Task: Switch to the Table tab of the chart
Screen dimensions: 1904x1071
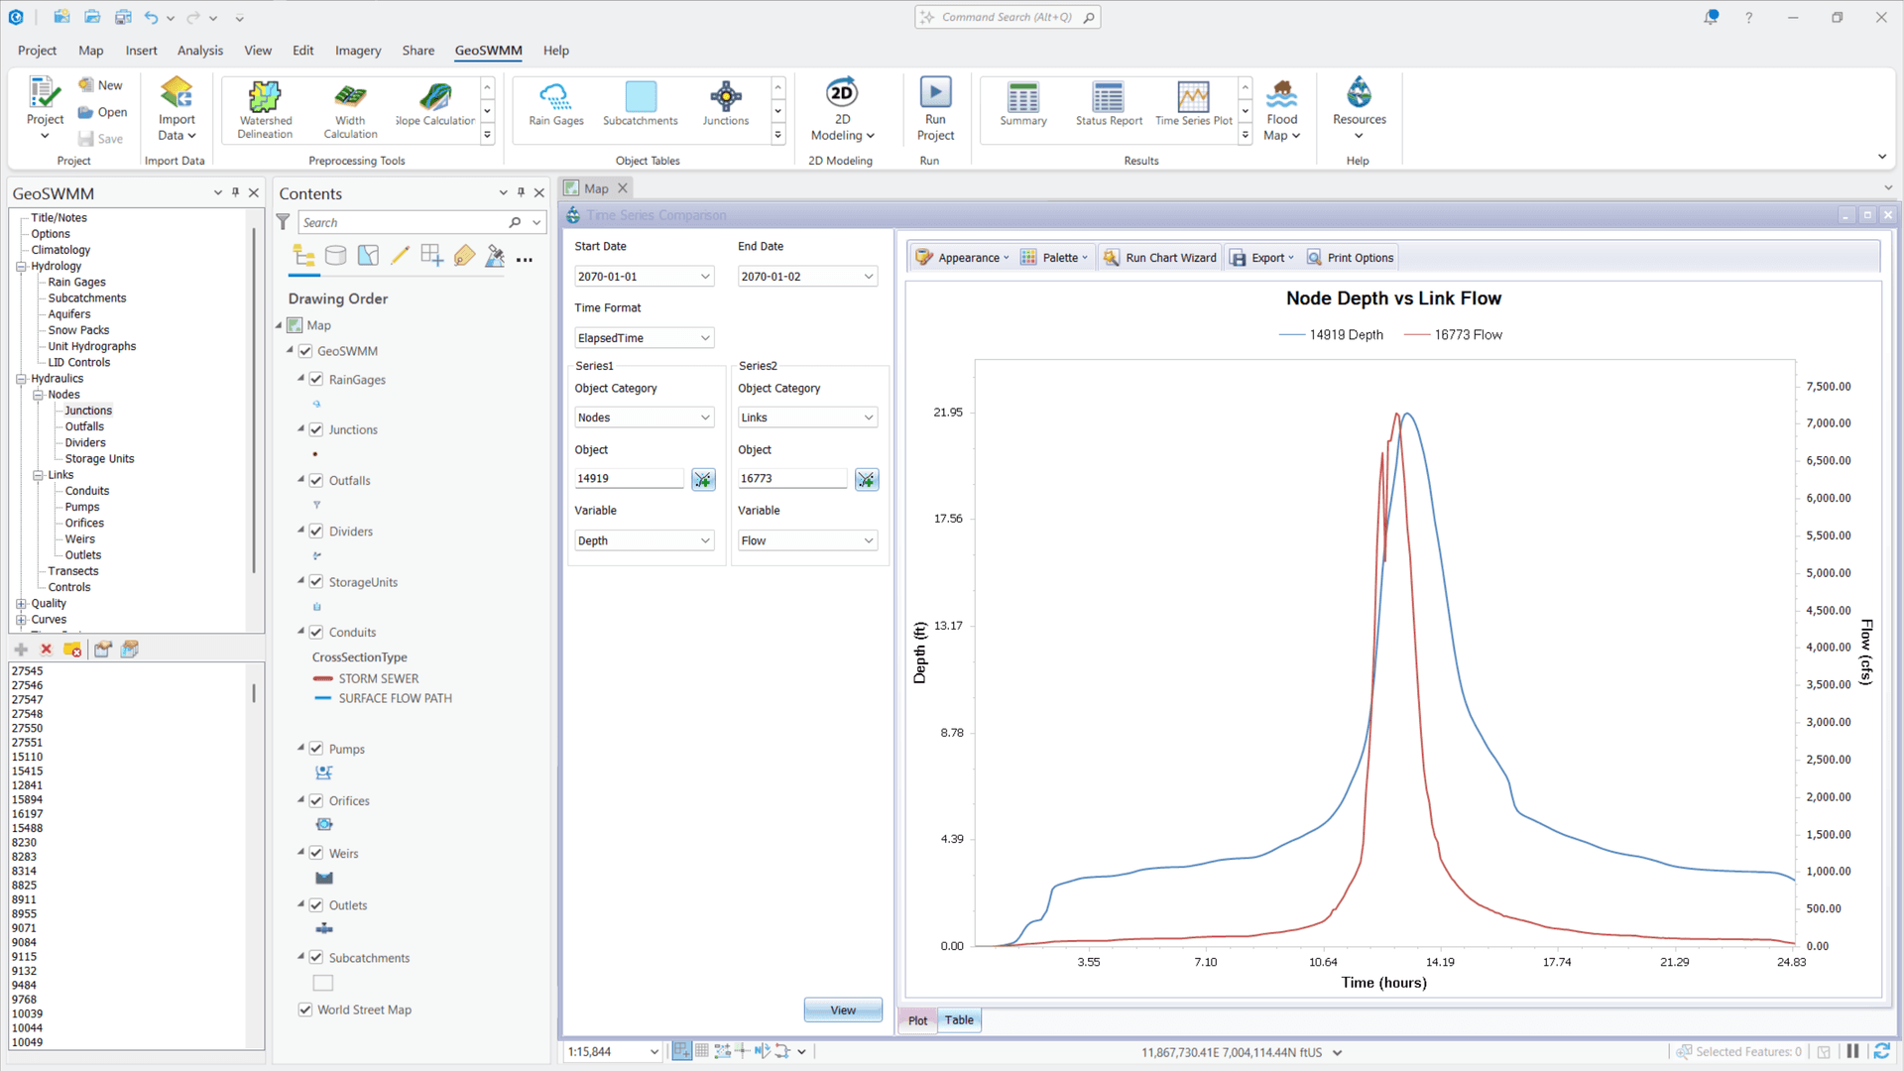Action: [958, 1019]
